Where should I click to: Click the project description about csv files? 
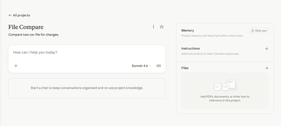tap(34, 35)
